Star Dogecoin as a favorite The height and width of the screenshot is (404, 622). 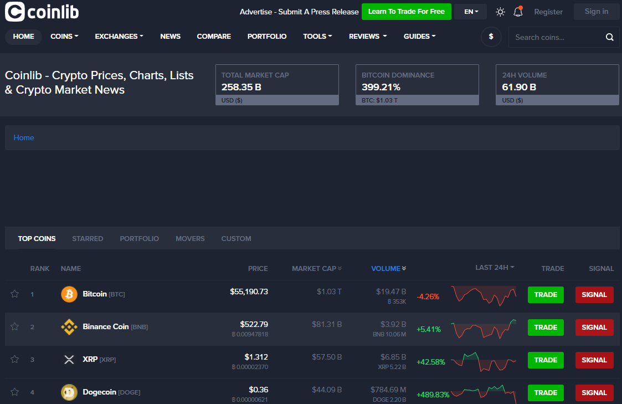point(14,392)
